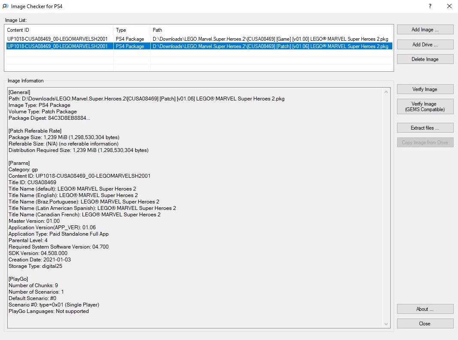Viewport: 458px width, 340px height.
Task: Click the Package Digest line
Action: (x=49, y=118)
